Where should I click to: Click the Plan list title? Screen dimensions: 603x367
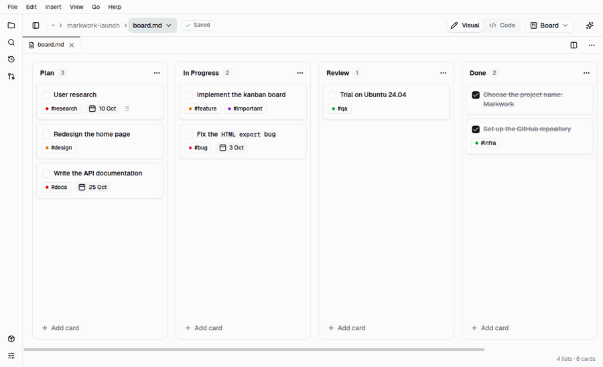tap(48, 73)
